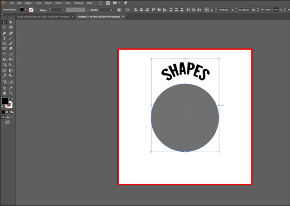Select the Column Graph tool
Screen dimensions: 290x206
click(x=11, y=82)
